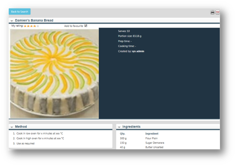This screenshot has height=166, width=236.
Task: Click the 'Method' section title
Action: [21, 126]
